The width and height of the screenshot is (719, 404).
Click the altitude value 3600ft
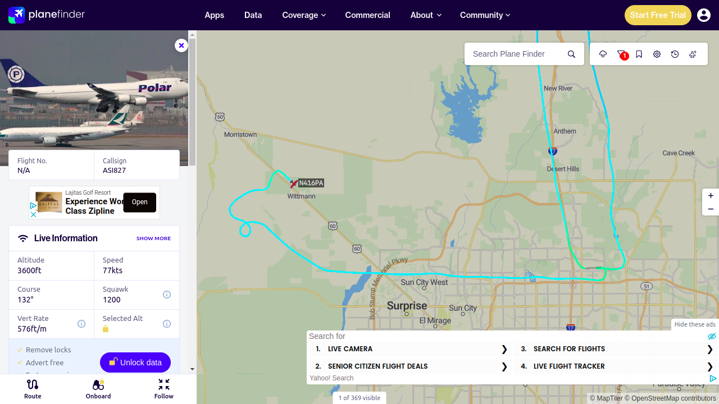click(x=29, y=270)
